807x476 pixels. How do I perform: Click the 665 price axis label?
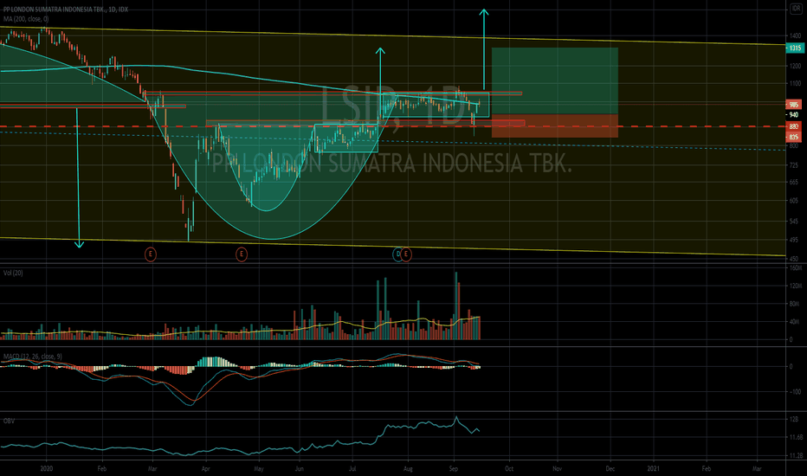[x=794, y=182]
